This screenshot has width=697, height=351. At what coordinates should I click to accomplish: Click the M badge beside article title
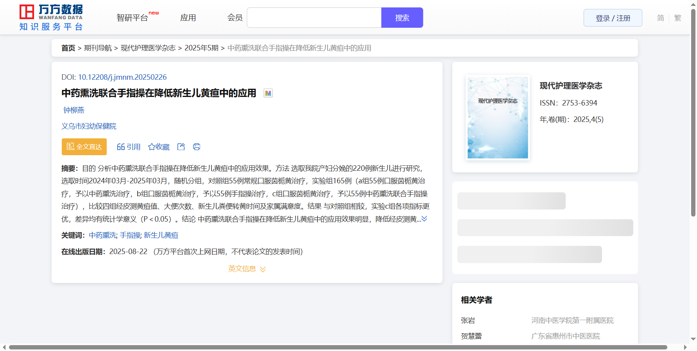[x=268, y=93]
